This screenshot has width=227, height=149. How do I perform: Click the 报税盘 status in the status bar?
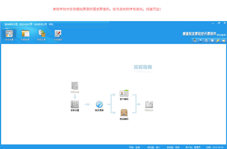(x=173, y=147)
